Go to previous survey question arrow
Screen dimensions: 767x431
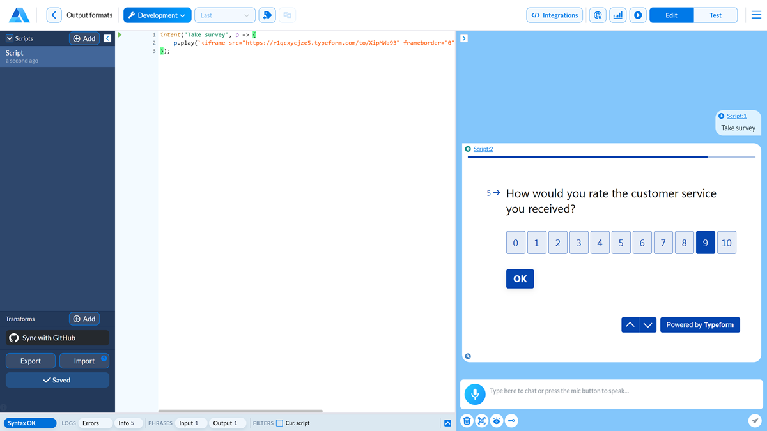point(630,325)
